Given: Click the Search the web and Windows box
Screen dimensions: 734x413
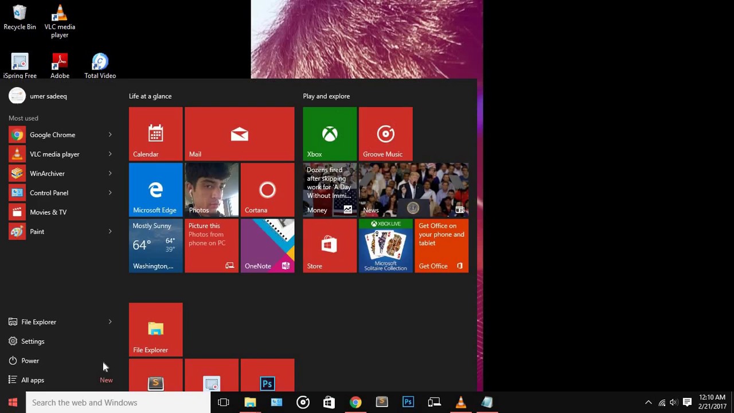Looking at the screenshot, I should point(118,403).
